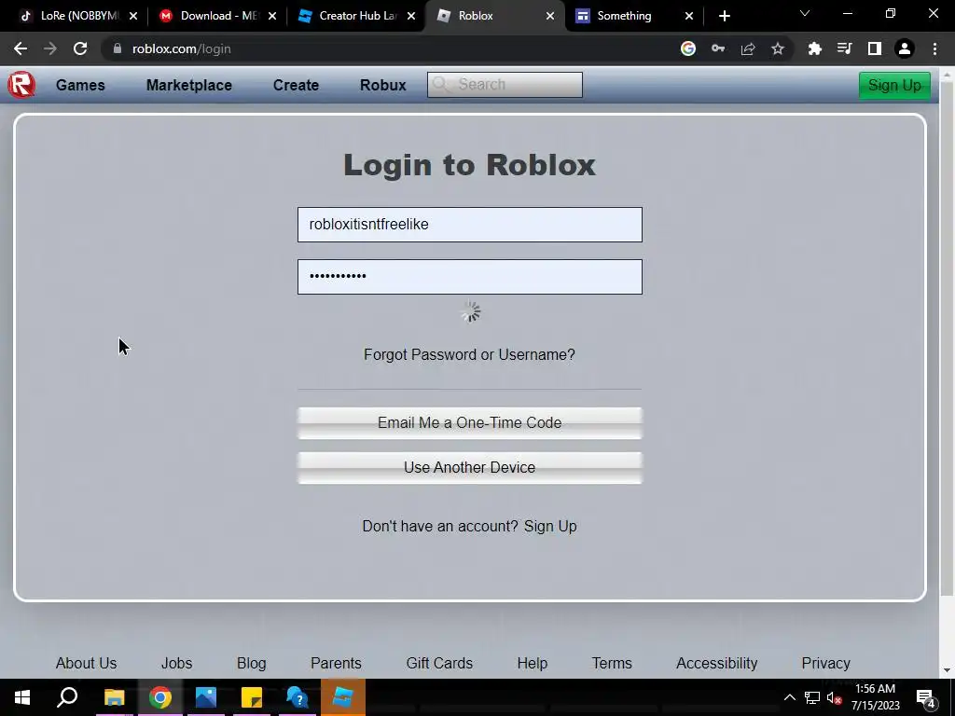Open Marketplace in Roblox navbar
Image resolution: width=955 pixels, height=716 pixels.
[x=188, y=85]
